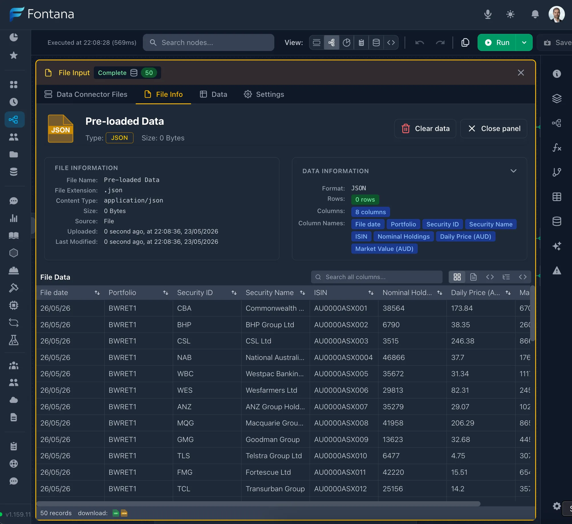572x524 pixels.
Task: Sort by Security Name column
Action: click(x=302, y=292)
